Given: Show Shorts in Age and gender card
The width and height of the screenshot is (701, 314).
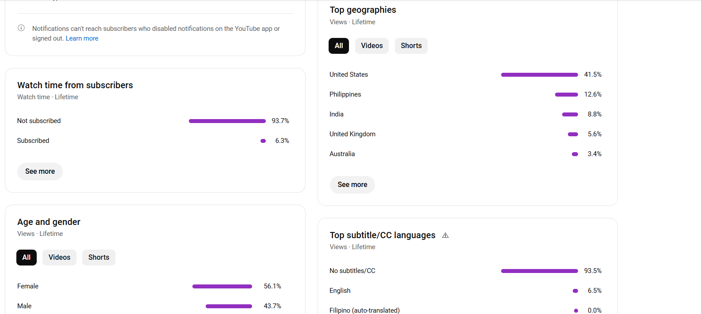Looking at the screenshot, I should pos(99,258).
